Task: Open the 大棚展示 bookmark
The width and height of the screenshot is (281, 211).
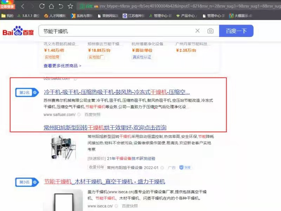Action: pos(241,16)
